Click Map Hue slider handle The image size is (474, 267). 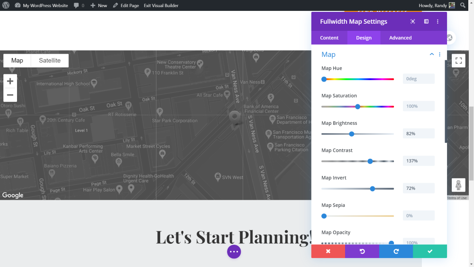click(x=324, y=79)
